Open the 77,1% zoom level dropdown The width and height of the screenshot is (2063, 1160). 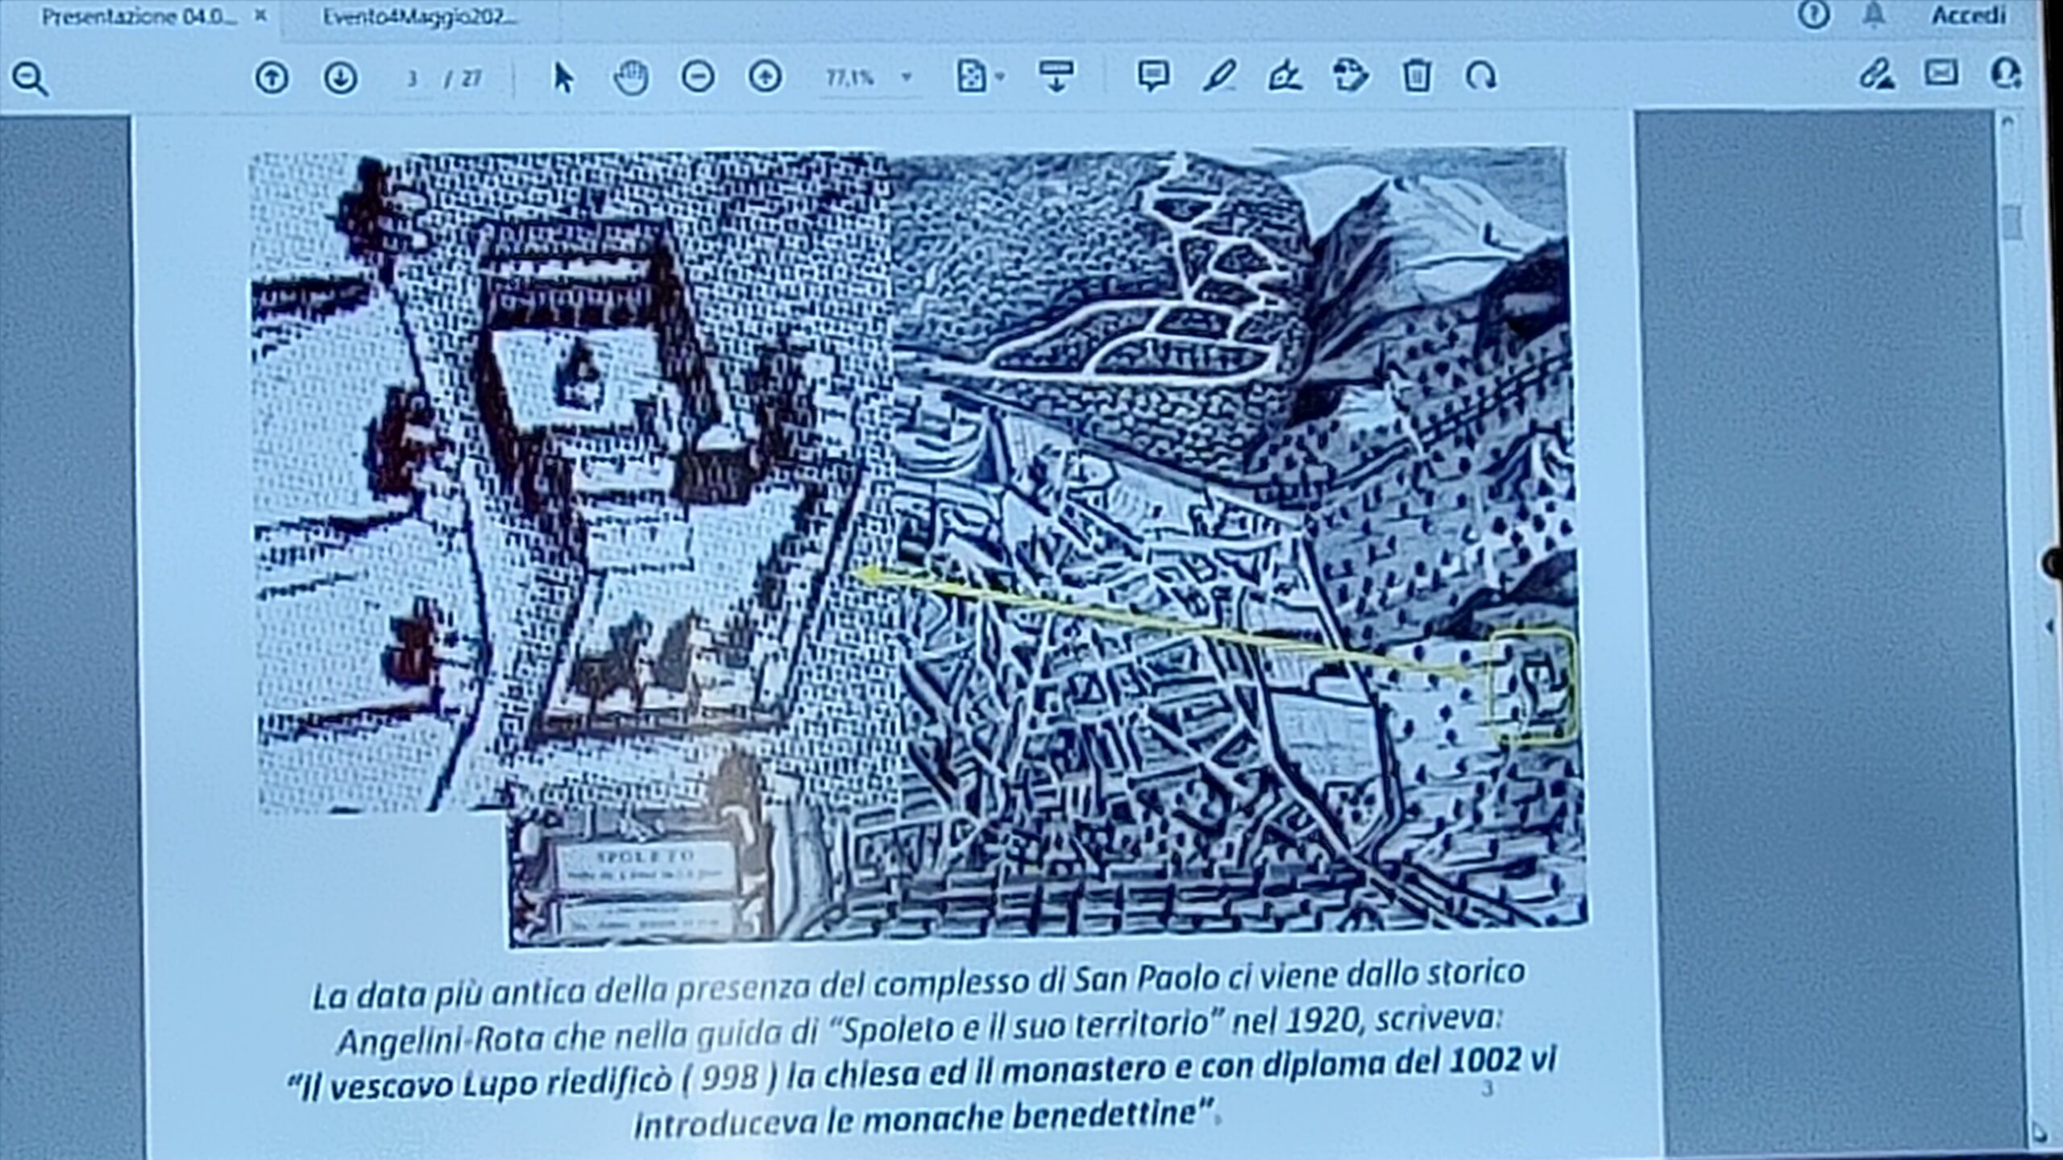pos(869,78)
